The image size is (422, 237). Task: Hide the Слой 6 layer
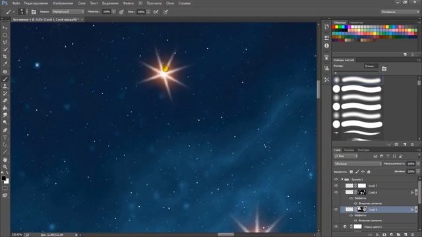point(336,192)
